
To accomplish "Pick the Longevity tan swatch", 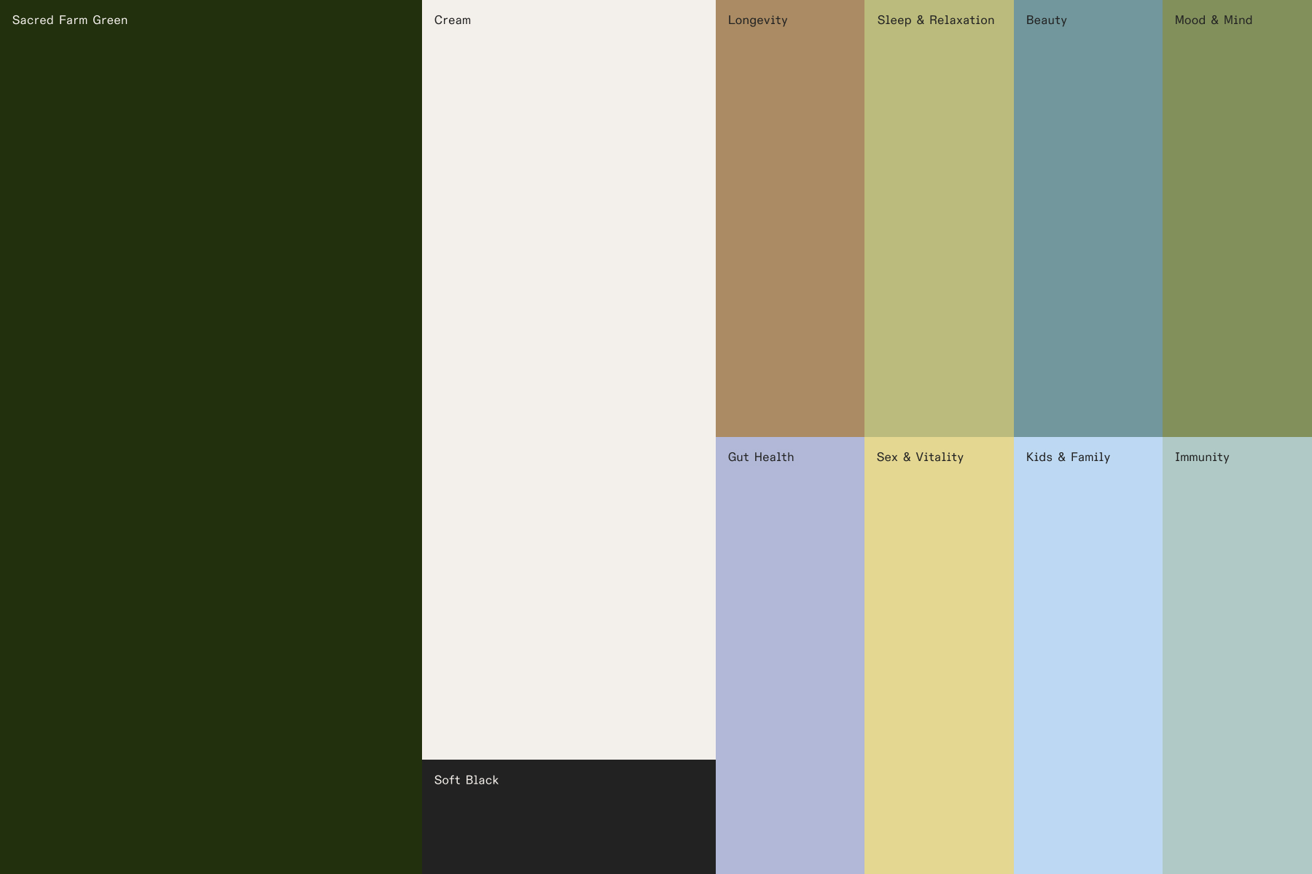I will pyautogui.click(x=790, y=219).
